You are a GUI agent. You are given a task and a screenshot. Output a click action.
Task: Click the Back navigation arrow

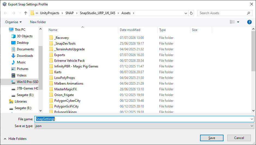pyautogui.click(x=5, y=13)
